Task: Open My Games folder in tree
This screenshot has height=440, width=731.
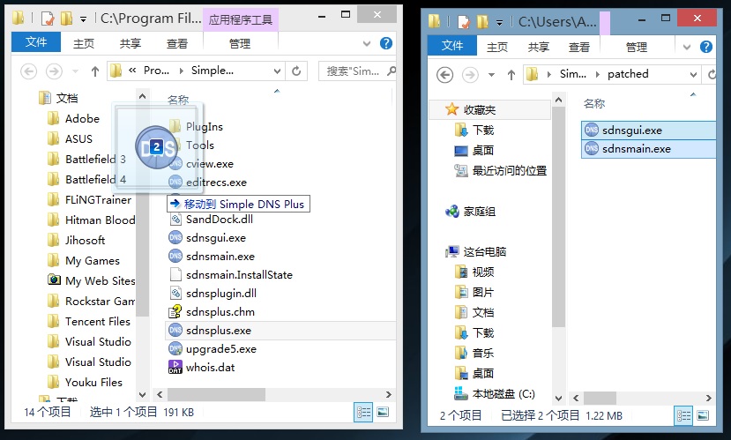Action: coord(84,260)
